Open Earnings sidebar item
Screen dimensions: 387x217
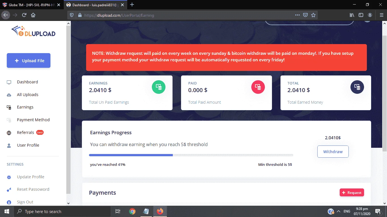(x=25, y=107)
